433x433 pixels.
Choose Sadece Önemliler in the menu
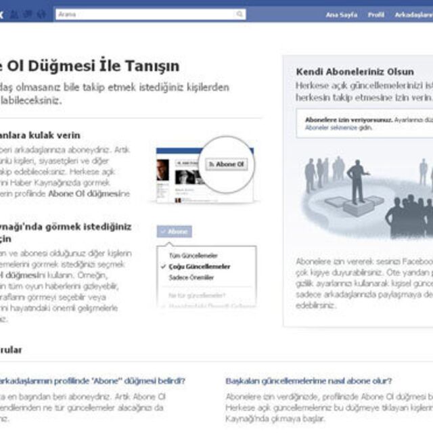pyautogui.click(x=191, y=277)
